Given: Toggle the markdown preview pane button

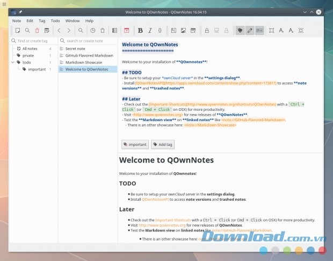Looking at the screenshot, I should 260,31.
